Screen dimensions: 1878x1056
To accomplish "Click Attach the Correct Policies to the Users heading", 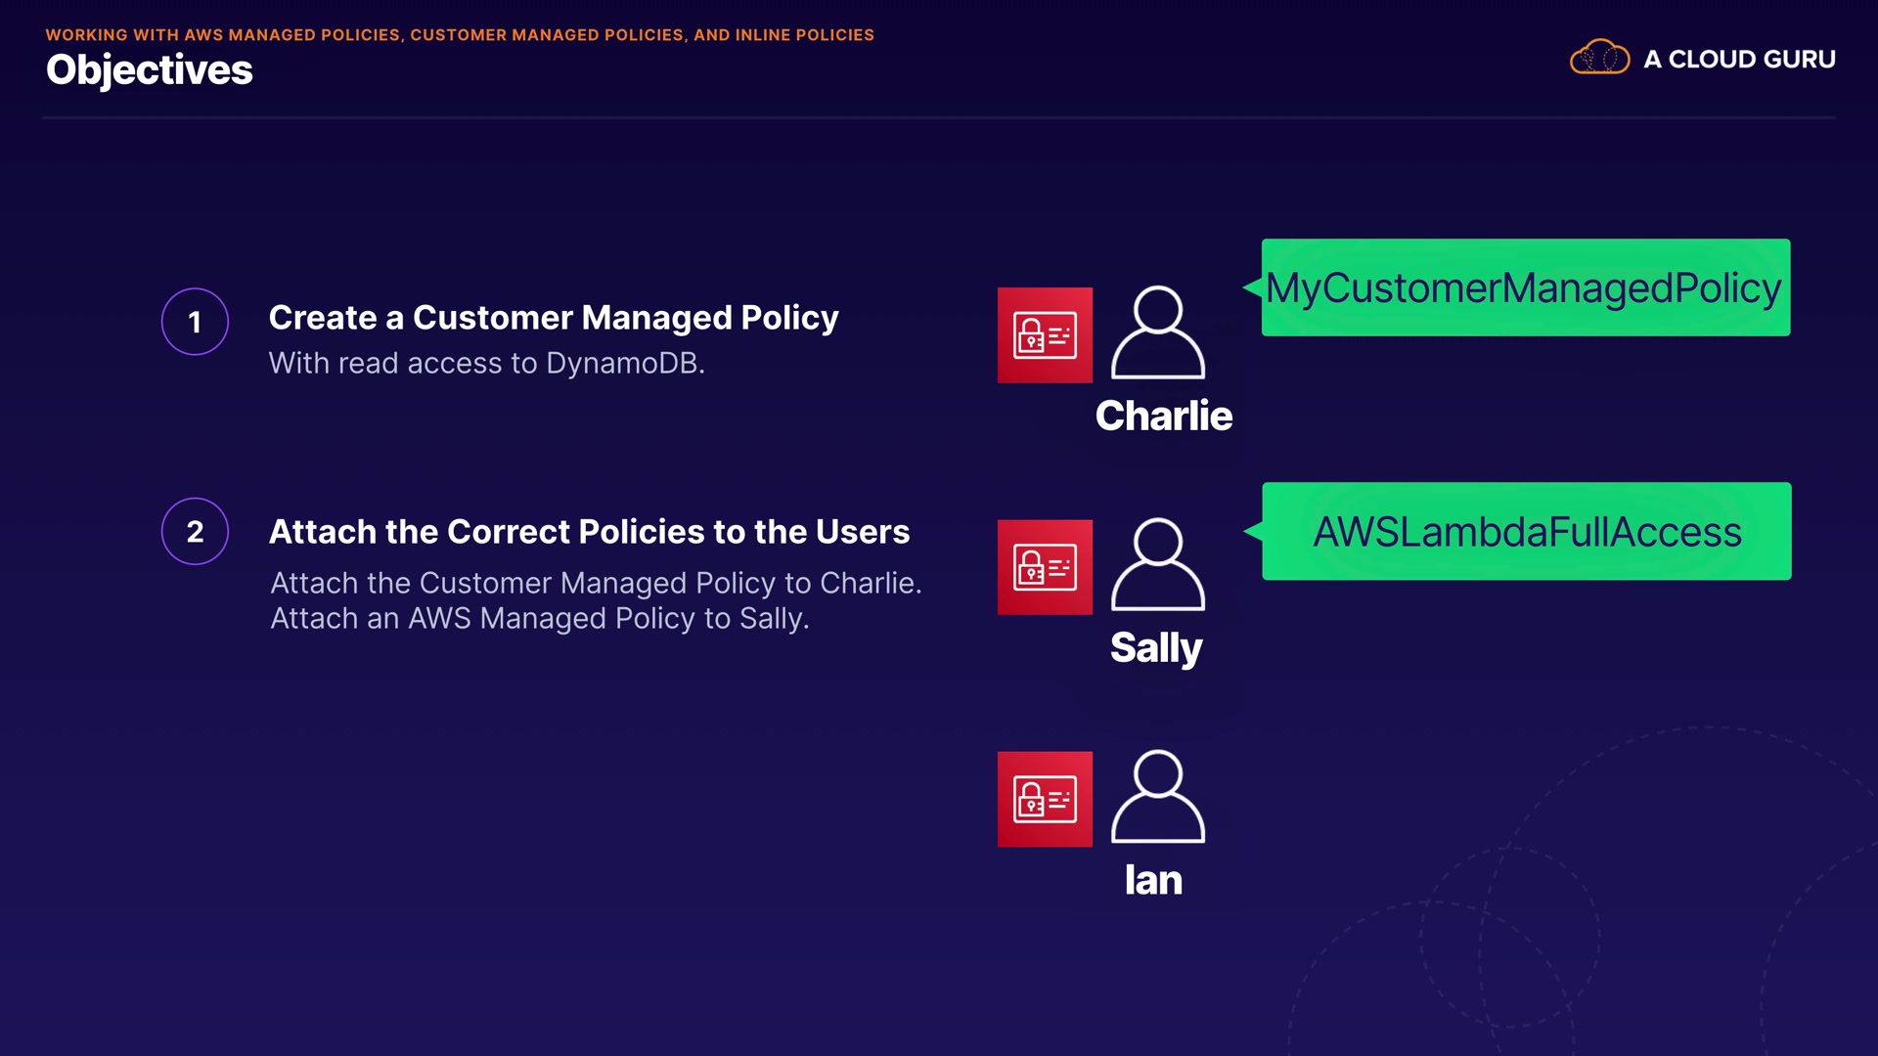I will 589,531.
